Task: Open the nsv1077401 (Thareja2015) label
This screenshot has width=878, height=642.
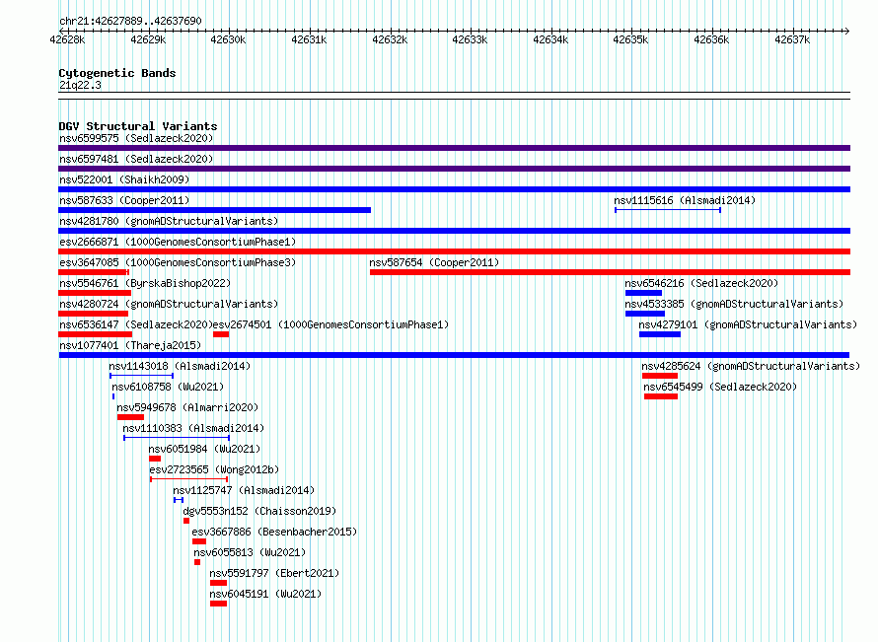Action: [x=130, y=345]
